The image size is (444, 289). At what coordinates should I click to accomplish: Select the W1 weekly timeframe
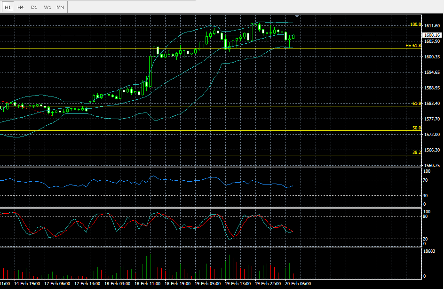tap(48, 7)
